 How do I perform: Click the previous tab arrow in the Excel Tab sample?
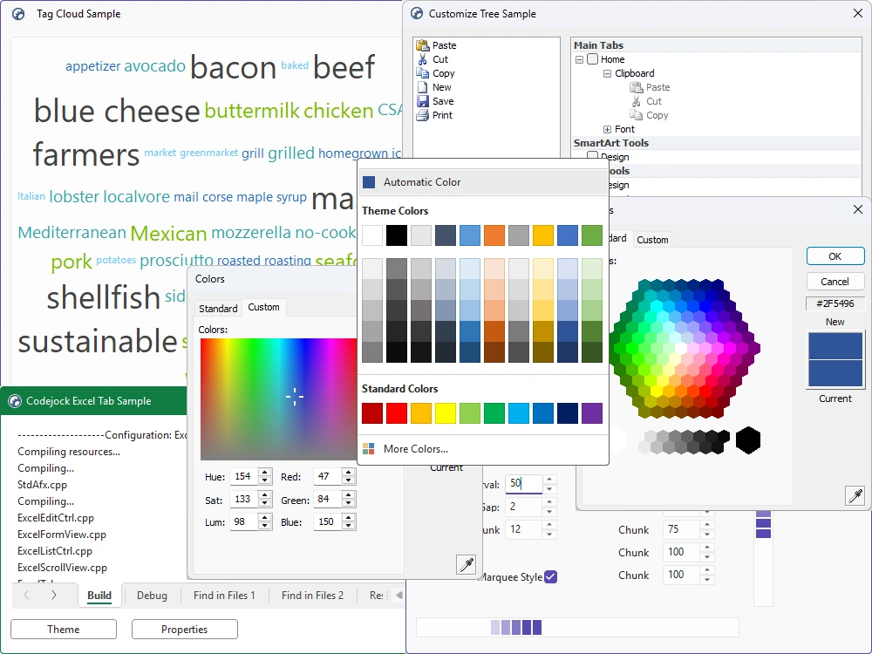click(26, 595)
